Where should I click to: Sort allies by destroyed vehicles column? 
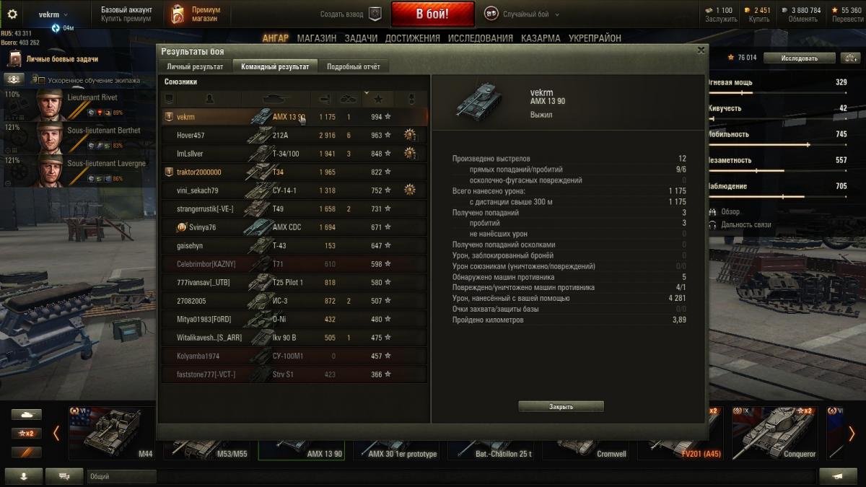(x=349, y=98)
